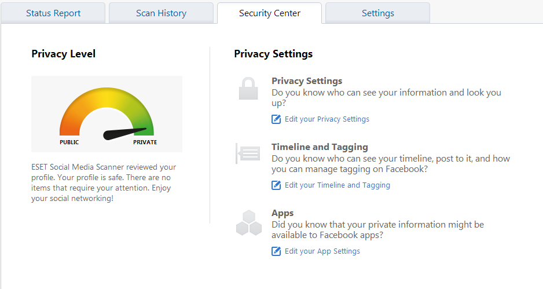Click the bold Apps section heading
The width and height of the screenshot is (543, 289).
point(282,213)
